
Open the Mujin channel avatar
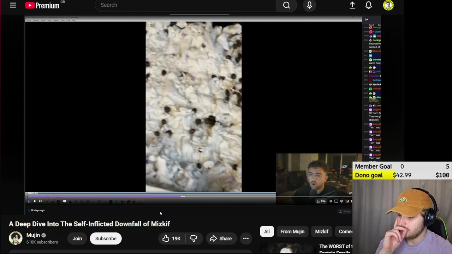point(16,238)
